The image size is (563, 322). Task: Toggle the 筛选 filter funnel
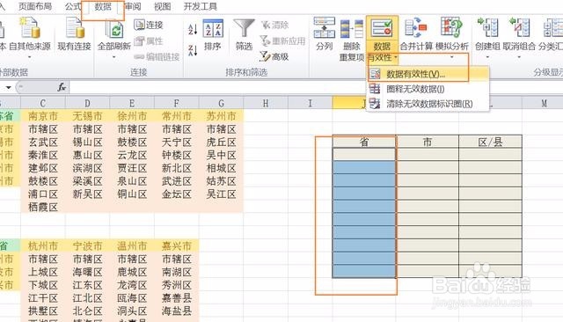click(245, 35)
